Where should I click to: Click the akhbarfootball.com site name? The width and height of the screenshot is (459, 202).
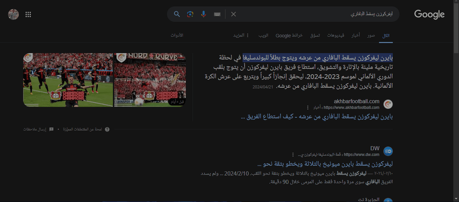[356, 101]
